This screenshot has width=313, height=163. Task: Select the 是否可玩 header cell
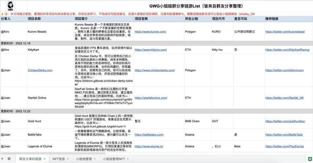(249, 19)
